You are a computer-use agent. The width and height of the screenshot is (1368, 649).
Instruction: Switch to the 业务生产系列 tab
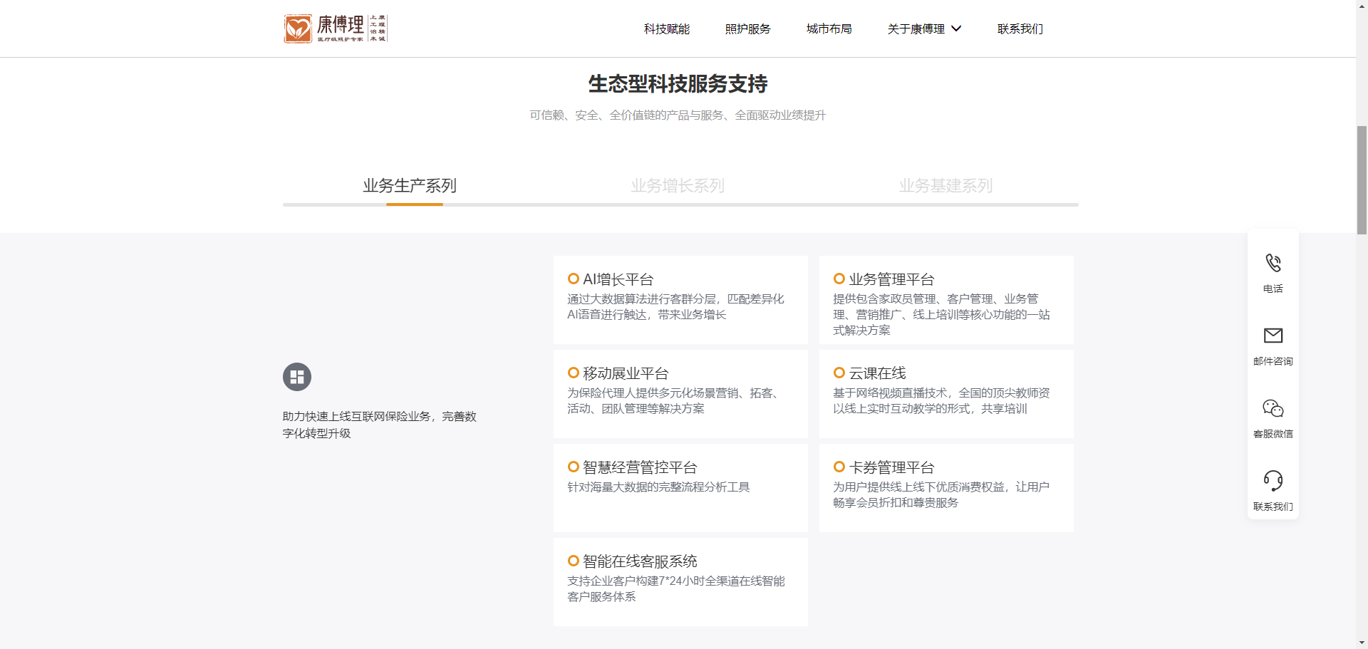410,186
